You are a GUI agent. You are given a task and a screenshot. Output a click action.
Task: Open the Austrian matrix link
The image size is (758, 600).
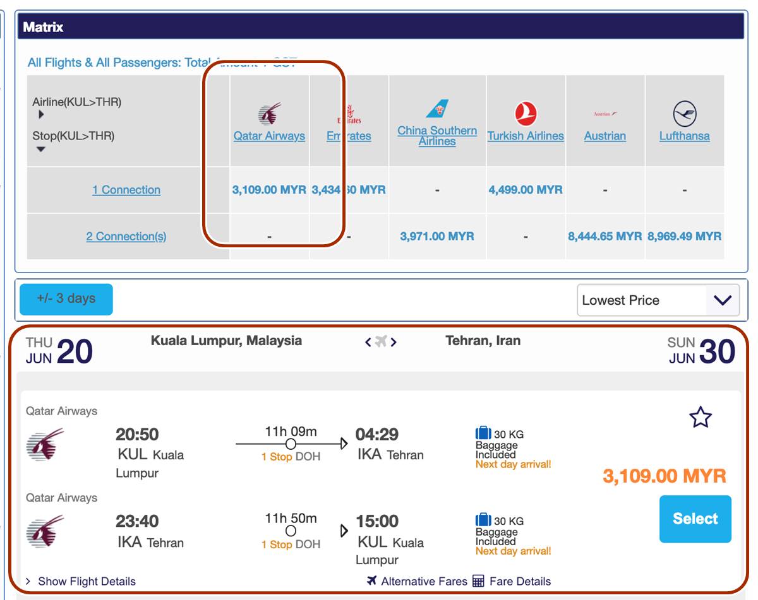605,136
